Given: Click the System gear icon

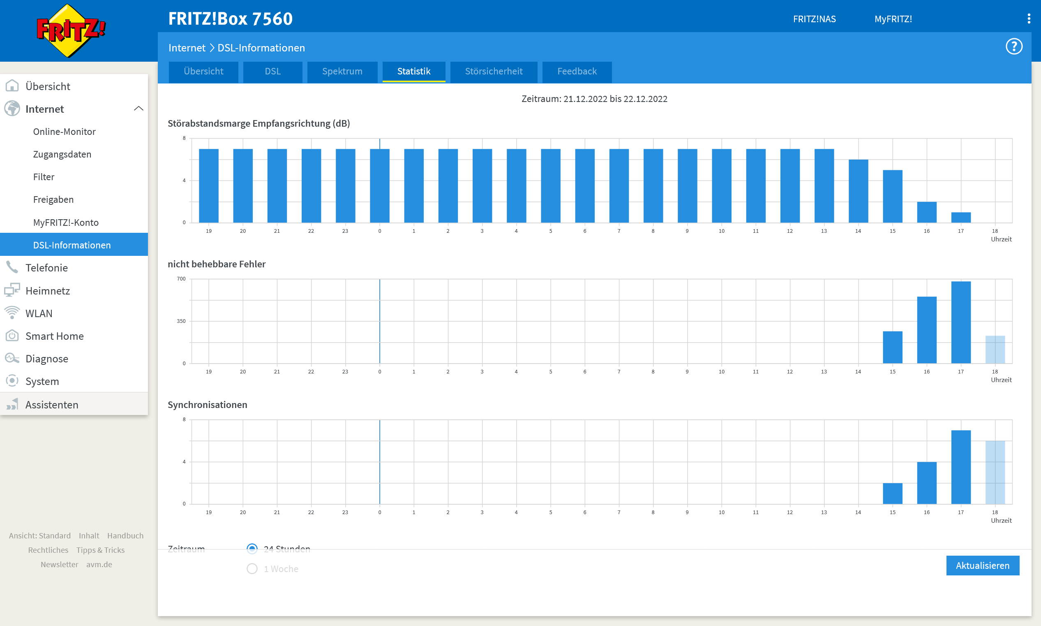Looking at the screenshot, I should click(12, 381).
